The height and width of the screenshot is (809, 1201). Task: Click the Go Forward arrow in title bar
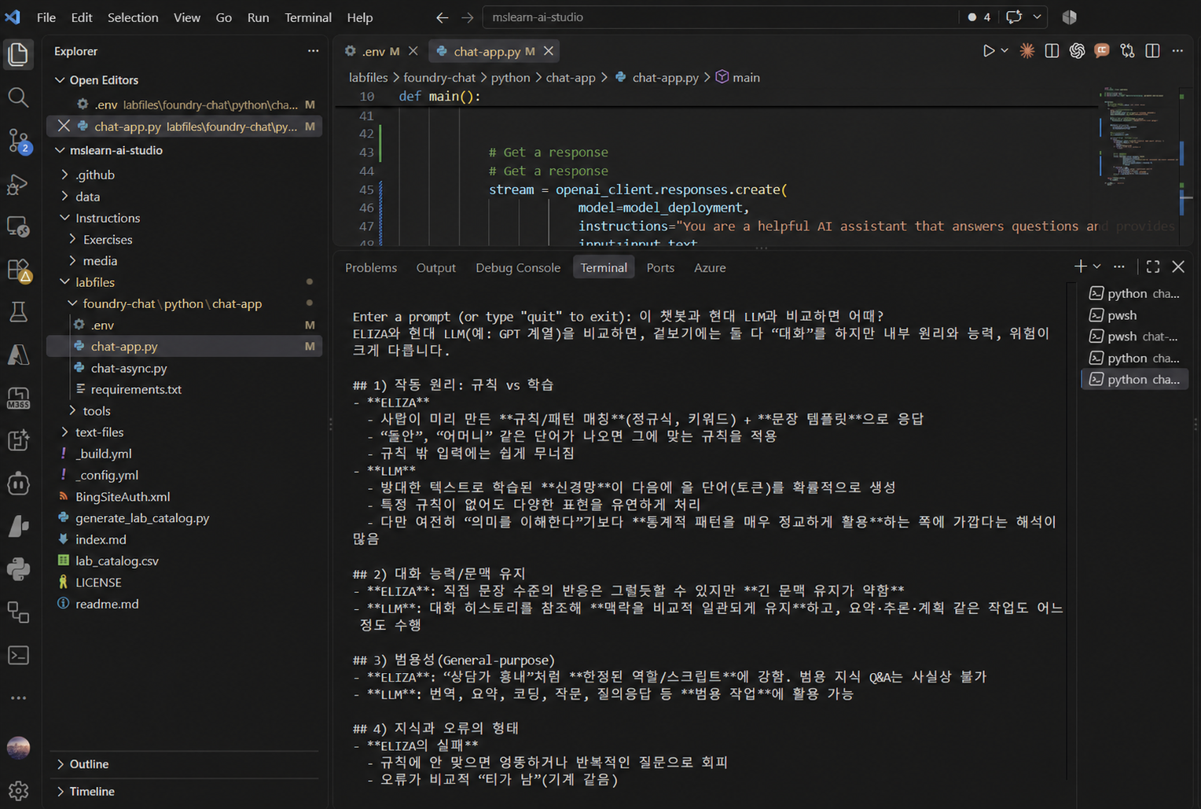tap(468, 17)
